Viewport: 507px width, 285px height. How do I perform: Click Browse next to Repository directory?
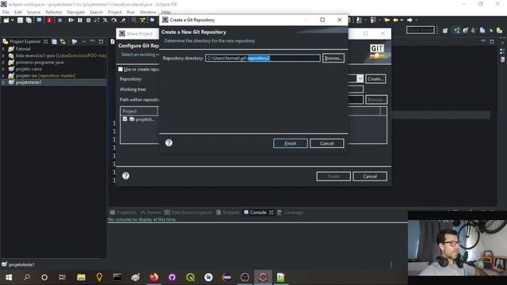pyautogui.click(x=334, y=58)
